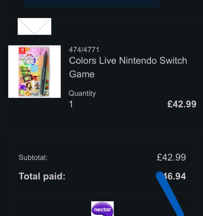Click the bold item price £42.99
This screenshot has width=203, height=216.
coord(182,104)
